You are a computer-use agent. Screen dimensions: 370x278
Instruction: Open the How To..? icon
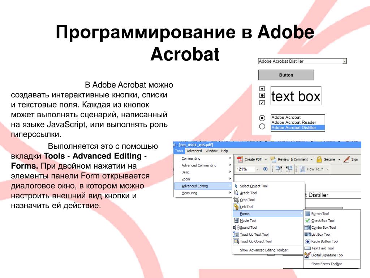click(x=302, y=169)
